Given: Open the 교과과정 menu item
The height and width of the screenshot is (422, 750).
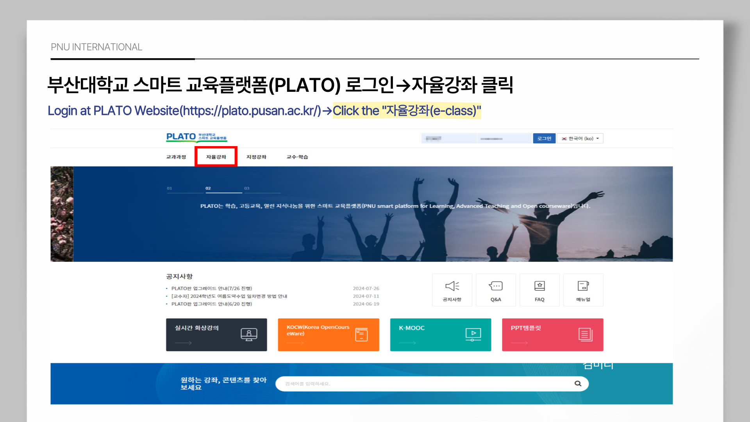Looking at the screenshot, I should pos(176,157).
